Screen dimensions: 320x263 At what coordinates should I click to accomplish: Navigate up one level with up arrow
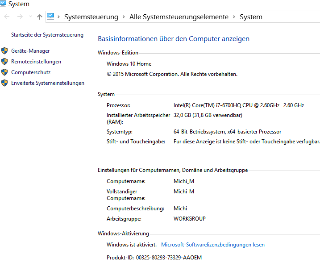[40, 17]
